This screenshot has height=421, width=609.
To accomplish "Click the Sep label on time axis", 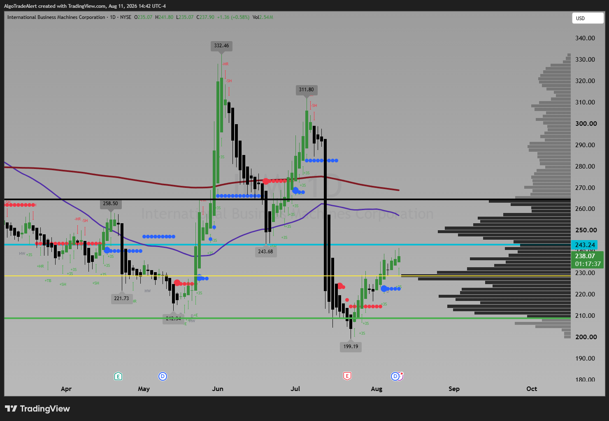I will tap(454, 389).
